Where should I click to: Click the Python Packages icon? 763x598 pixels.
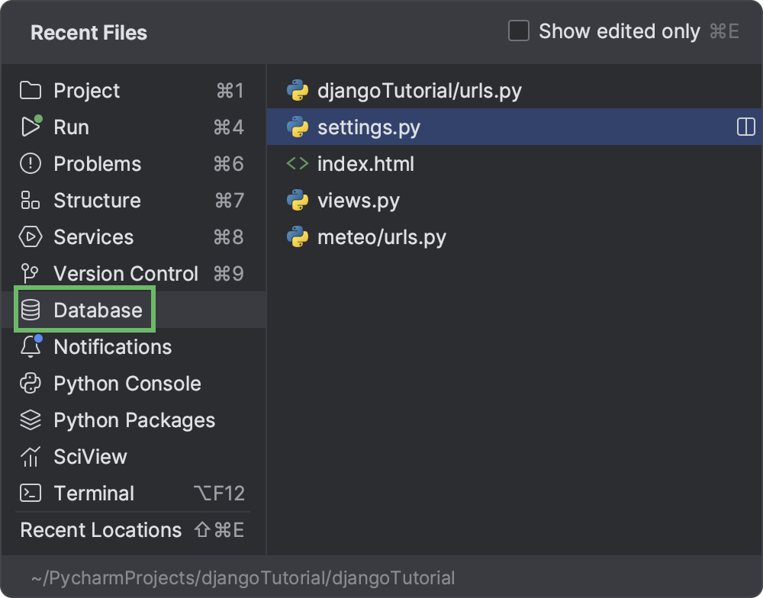[x=29, y=420]
